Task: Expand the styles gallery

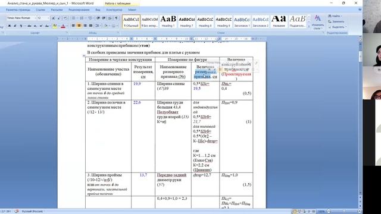Action: tap(309, 26)
